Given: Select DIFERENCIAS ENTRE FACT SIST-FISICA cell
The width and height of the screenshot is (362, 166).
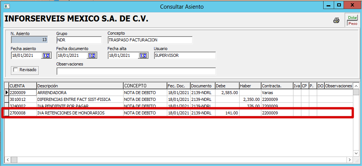Looking at the screenshot, I should point(80,99).
